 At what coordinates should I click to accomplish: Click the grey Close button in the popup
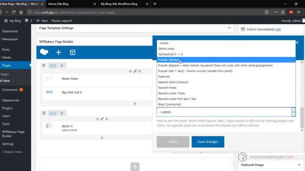coord(173,142)
